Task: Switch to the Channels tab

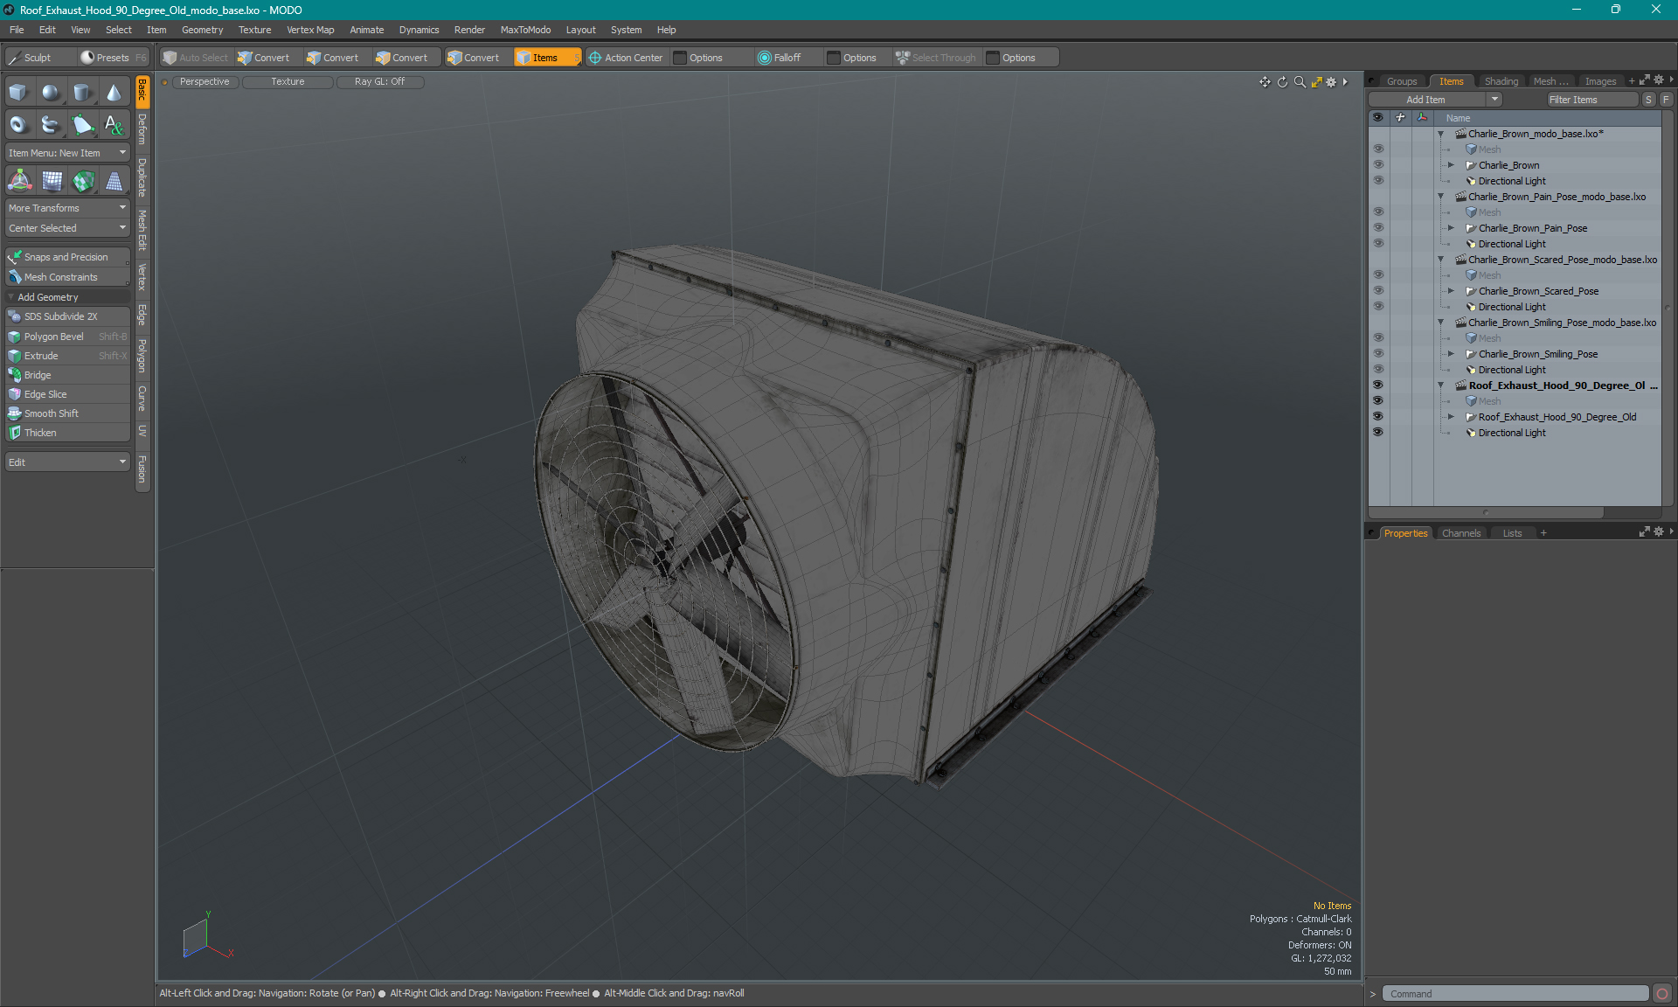Action: pyautogui.click(x=1460, y=533)
